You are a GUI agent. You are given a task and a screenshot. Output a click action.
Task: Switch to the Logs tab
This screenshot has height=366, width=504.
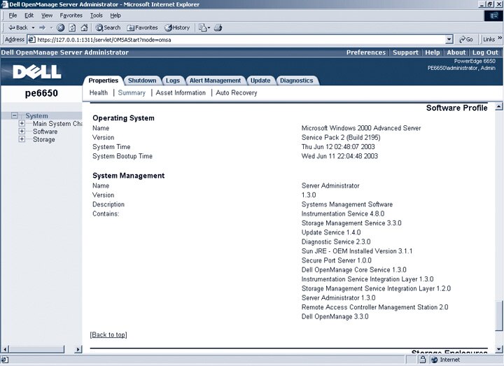pos(173,80)
